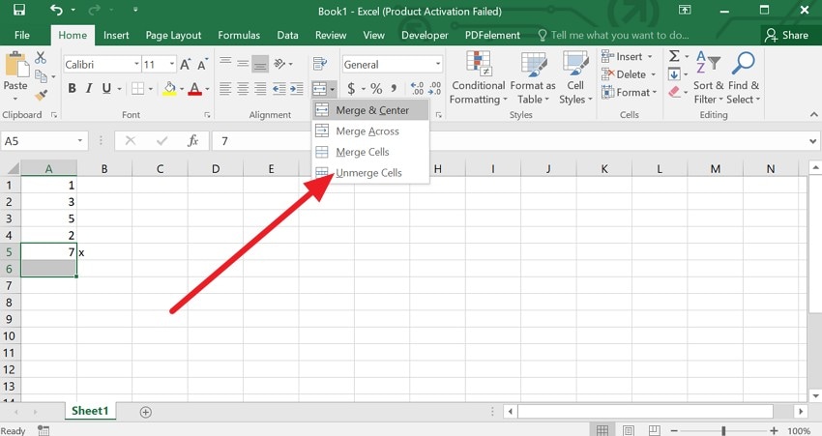Expand the Name Box dropdown arrow

(x=80, y=140)
